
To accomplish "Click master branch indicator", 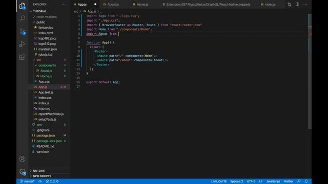I will (27, 181).
